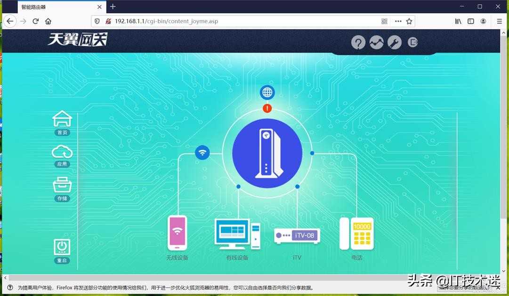The image size is (509, 296).
Task: Select the 无线设备 wireless devices icon
Action: 178,234
